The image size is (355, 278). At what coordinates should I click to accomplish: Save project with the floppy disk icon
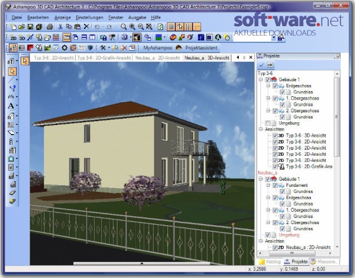click(x=31, y=27)
